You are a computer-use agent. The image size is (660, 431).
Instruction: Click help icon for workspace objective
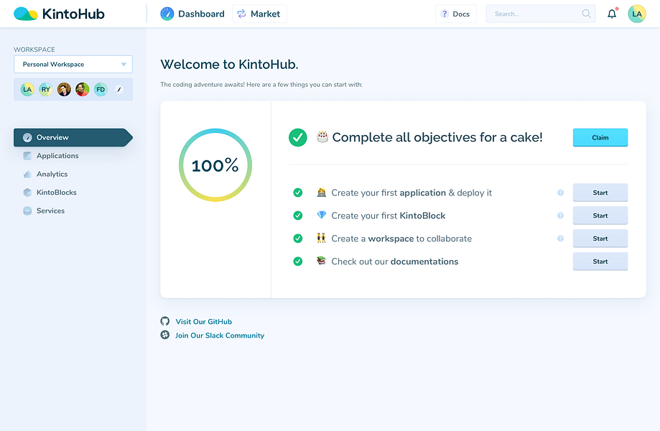tap(560, 238)
